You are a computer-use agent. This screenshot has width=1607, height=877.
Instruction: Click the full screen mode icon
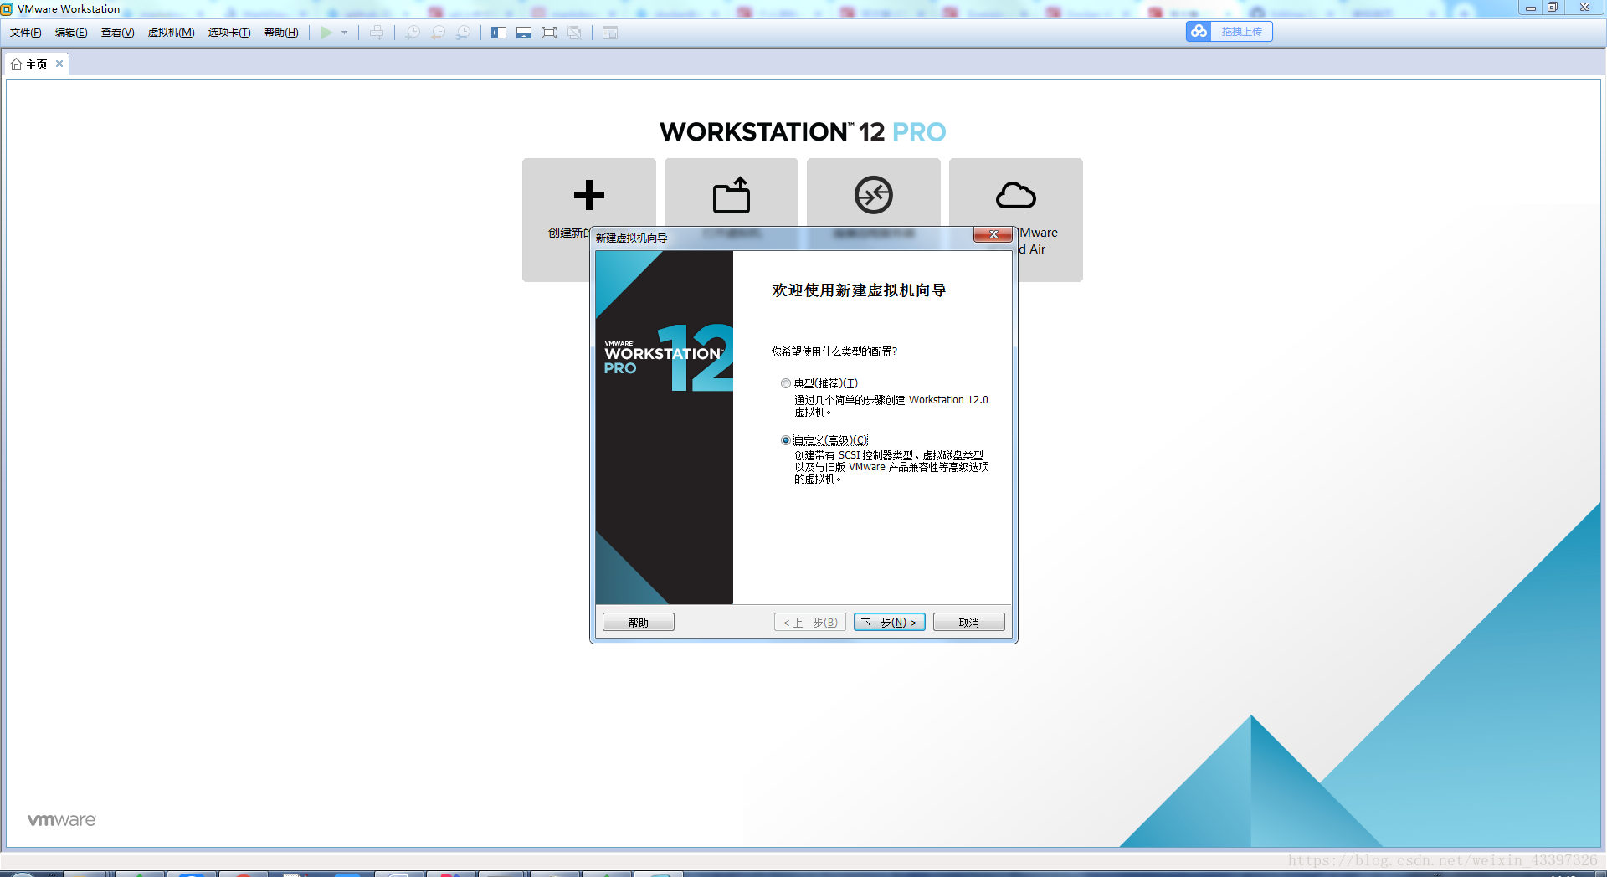[549, 33]
